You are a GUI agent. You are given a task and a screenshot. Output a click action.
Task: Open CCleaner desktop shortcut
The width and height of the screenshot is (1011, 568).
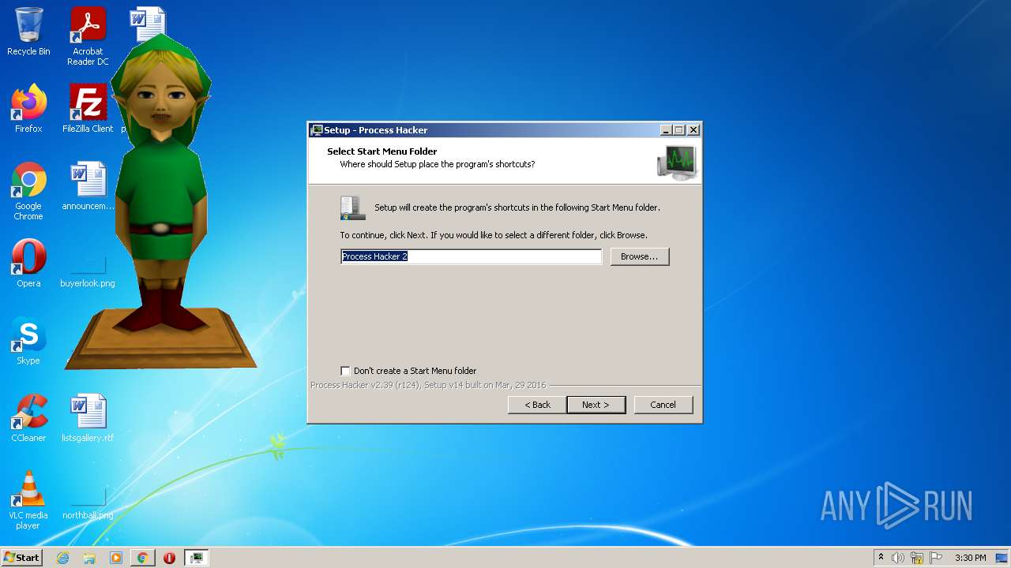28,418
